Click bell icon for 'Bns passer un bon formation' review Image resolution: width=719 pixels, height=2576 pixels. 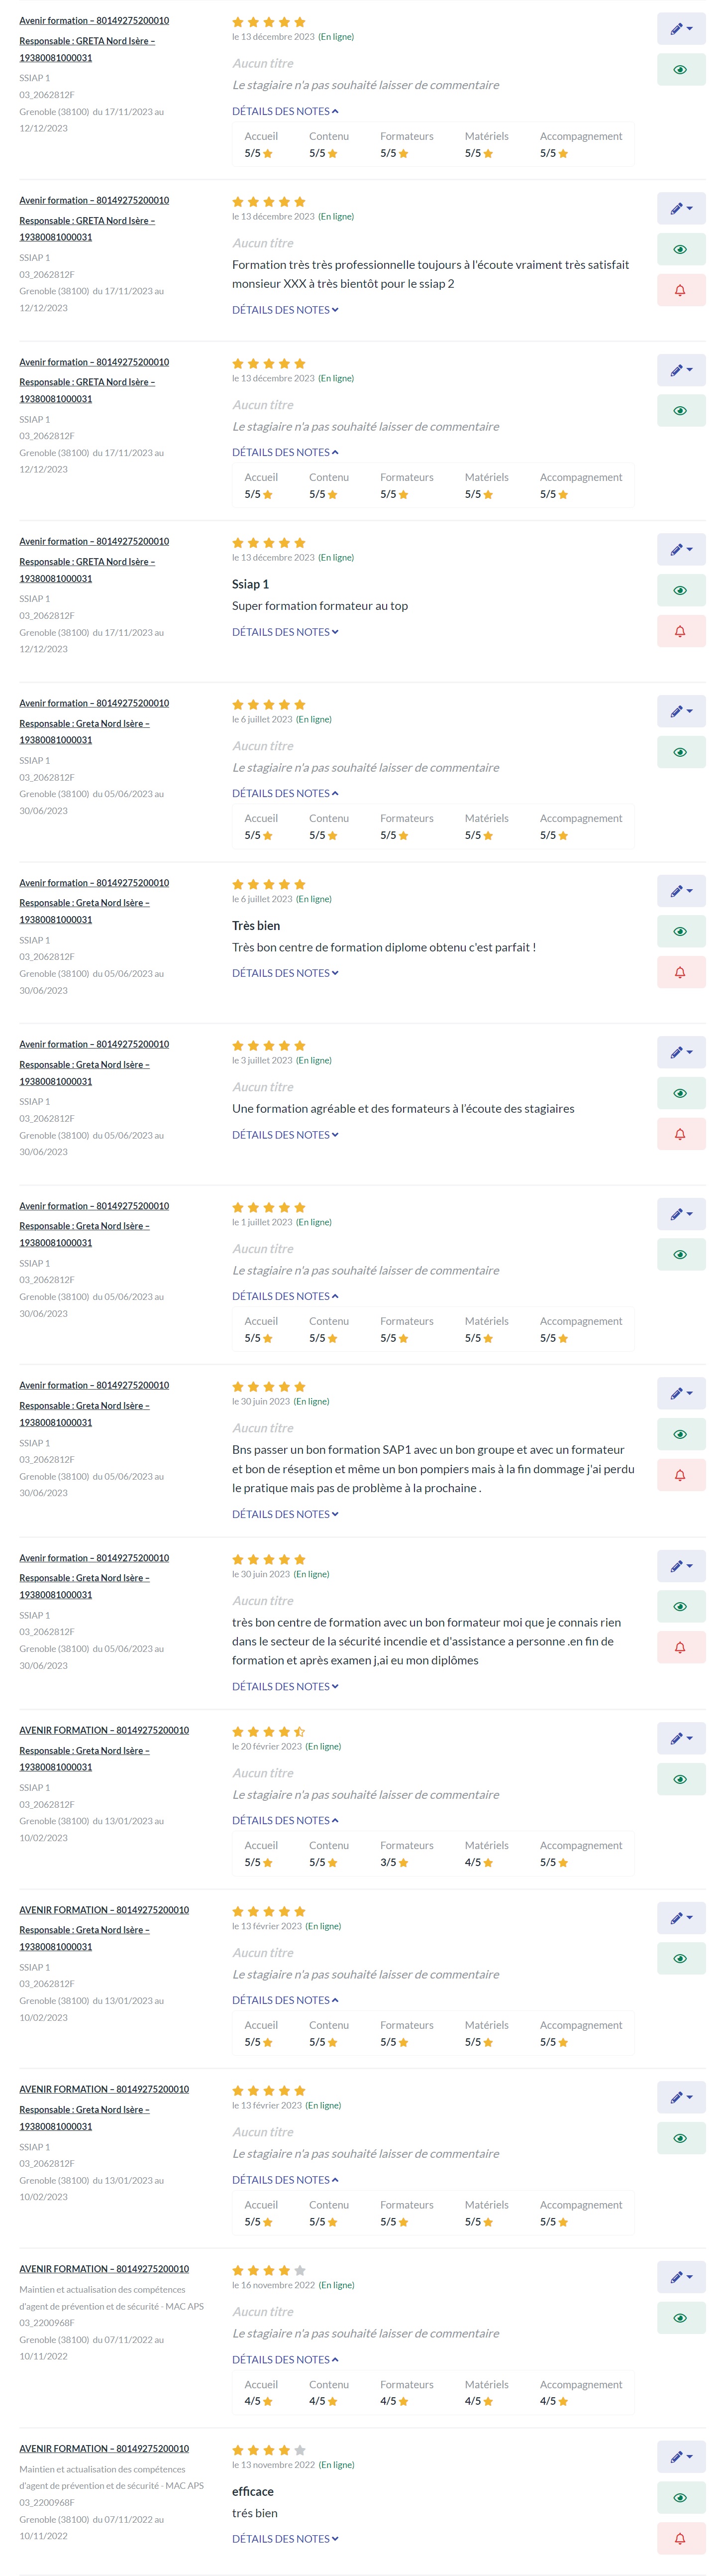pos(680,1475)
